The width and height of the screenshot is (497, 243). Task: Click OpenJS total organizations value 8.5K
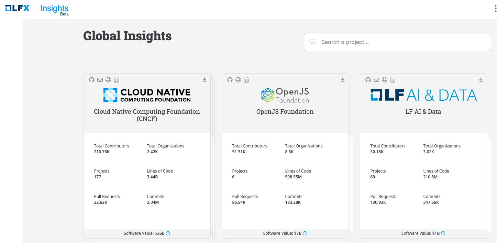(289, 152)
